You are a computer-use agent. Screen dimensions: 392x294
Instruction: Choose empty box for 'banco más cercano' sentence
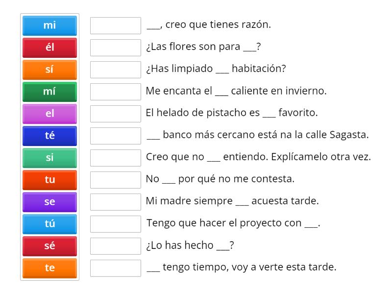[116, 136]
